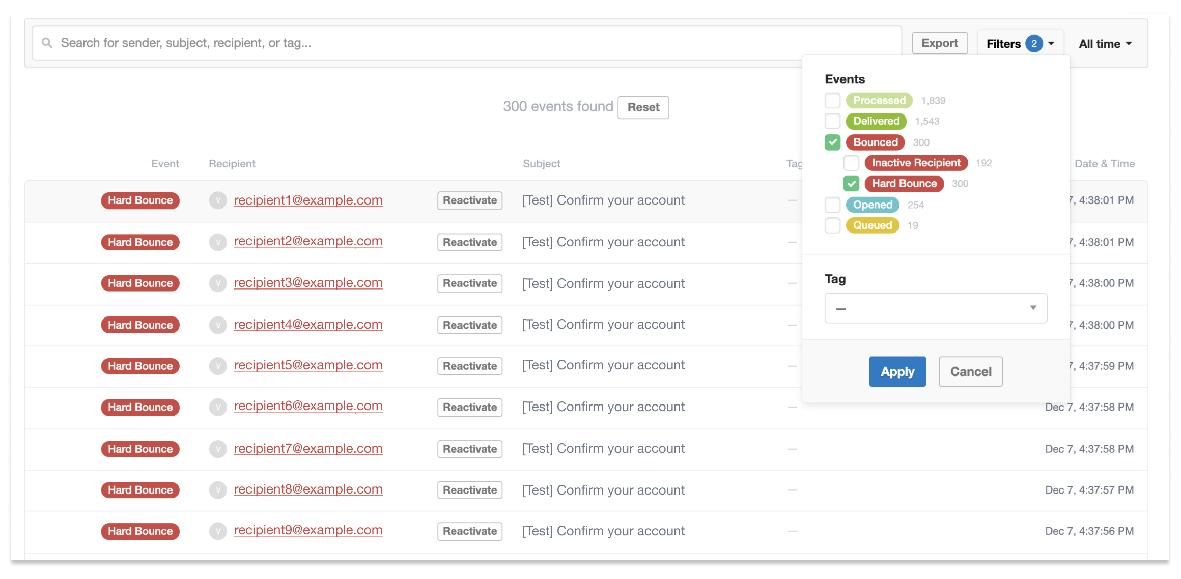Click the Hard Bounce badge in first row

(140, 200)
